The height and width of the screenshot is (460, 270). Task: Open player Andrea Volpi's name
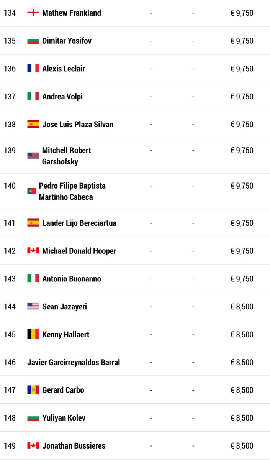[62, 97]
